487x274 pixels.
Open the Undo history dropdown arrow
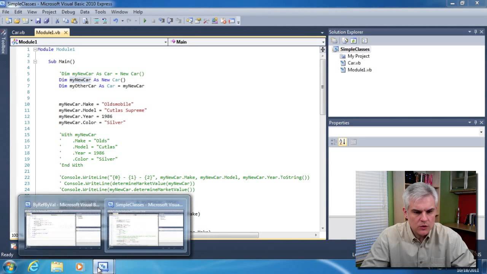(x=123, y=21)
